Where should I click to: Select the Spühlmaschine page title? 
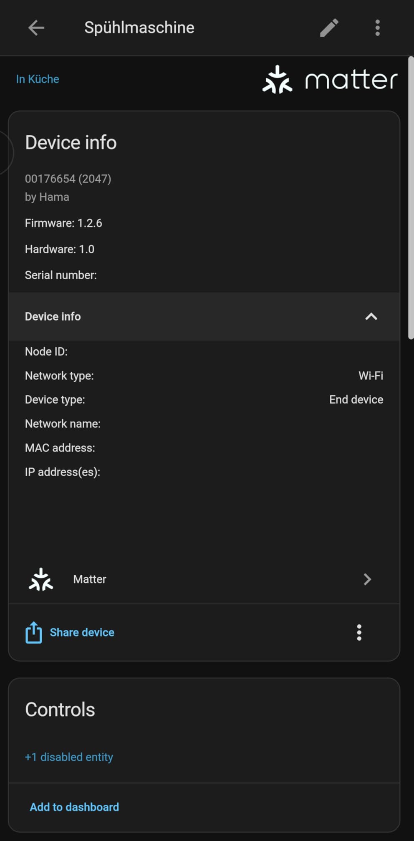coord(139,28)
